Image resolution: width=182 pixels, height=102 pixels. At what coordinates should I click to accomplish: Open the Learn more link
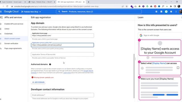point(67,73)
